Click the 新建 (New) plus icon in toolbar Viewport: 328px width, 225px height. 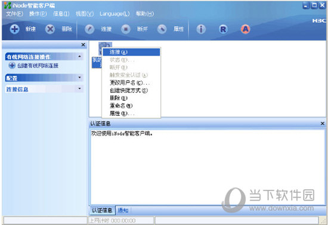pos(14,29)
